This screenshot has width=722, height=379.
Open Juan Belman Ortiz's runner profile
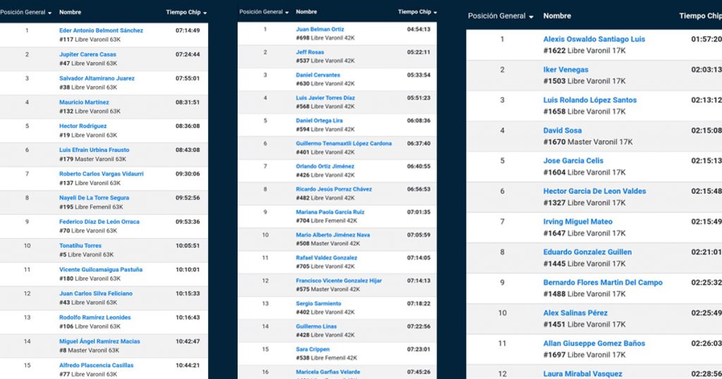coord(320,29)
